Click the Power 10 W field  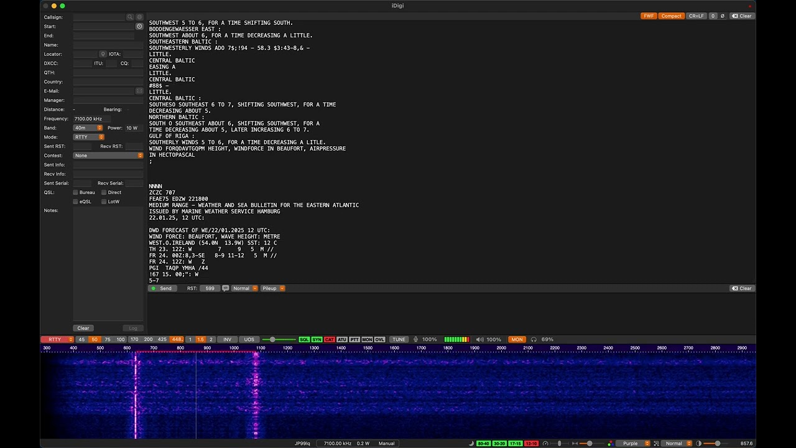134,128
